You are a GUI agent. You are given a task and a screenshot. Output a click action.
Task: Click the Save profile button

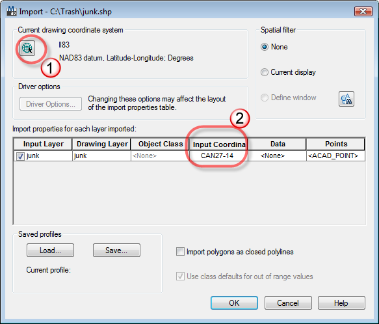pyautogui.click(x=116, y=250)
